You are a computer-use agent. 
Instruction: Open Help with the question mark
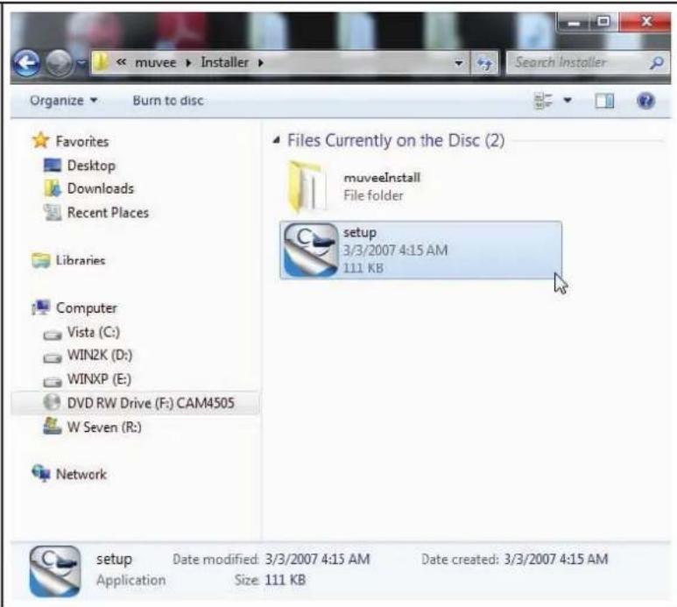pyautogui.click(x=645, y=101)
